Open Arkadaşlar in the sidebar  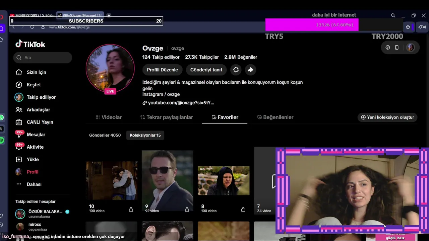click(38, 110)
